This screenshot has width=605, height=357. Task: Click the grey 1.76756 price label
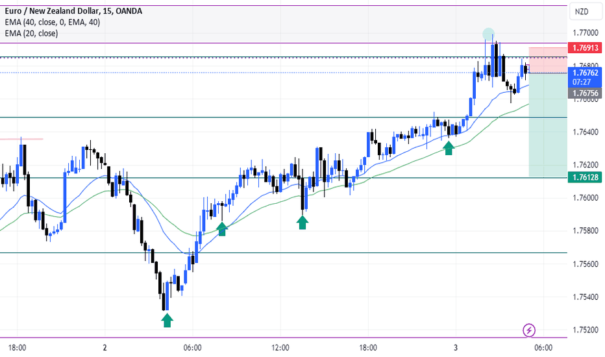pos(585,93)
